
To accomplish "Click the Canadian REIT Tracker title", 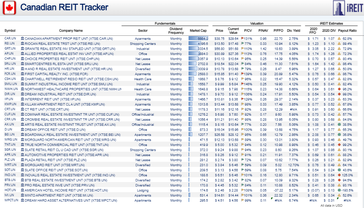I will click(x=64, y=7).
